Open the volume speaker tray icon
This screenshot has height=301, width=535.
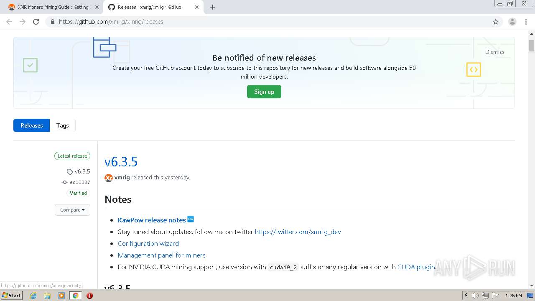[x=475, y=296]
